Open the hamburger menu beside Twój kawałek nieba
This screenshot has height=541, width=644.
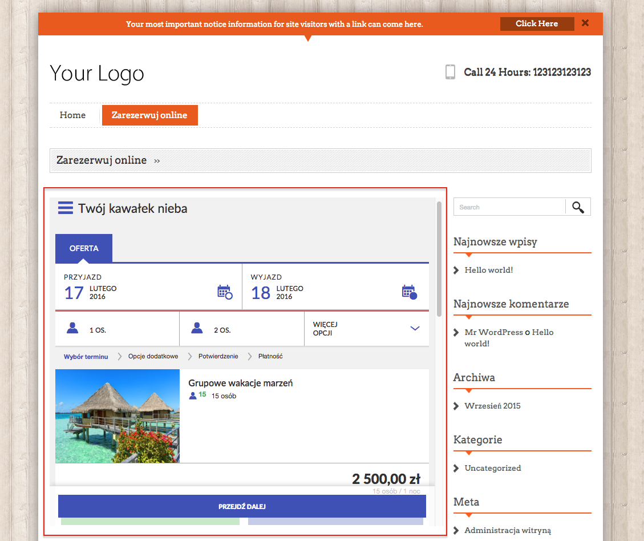pyautogui.click(x=65, y=208)
